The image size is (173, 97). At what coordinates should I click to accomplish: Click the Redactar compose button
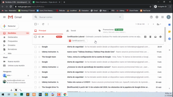point(10,26)
